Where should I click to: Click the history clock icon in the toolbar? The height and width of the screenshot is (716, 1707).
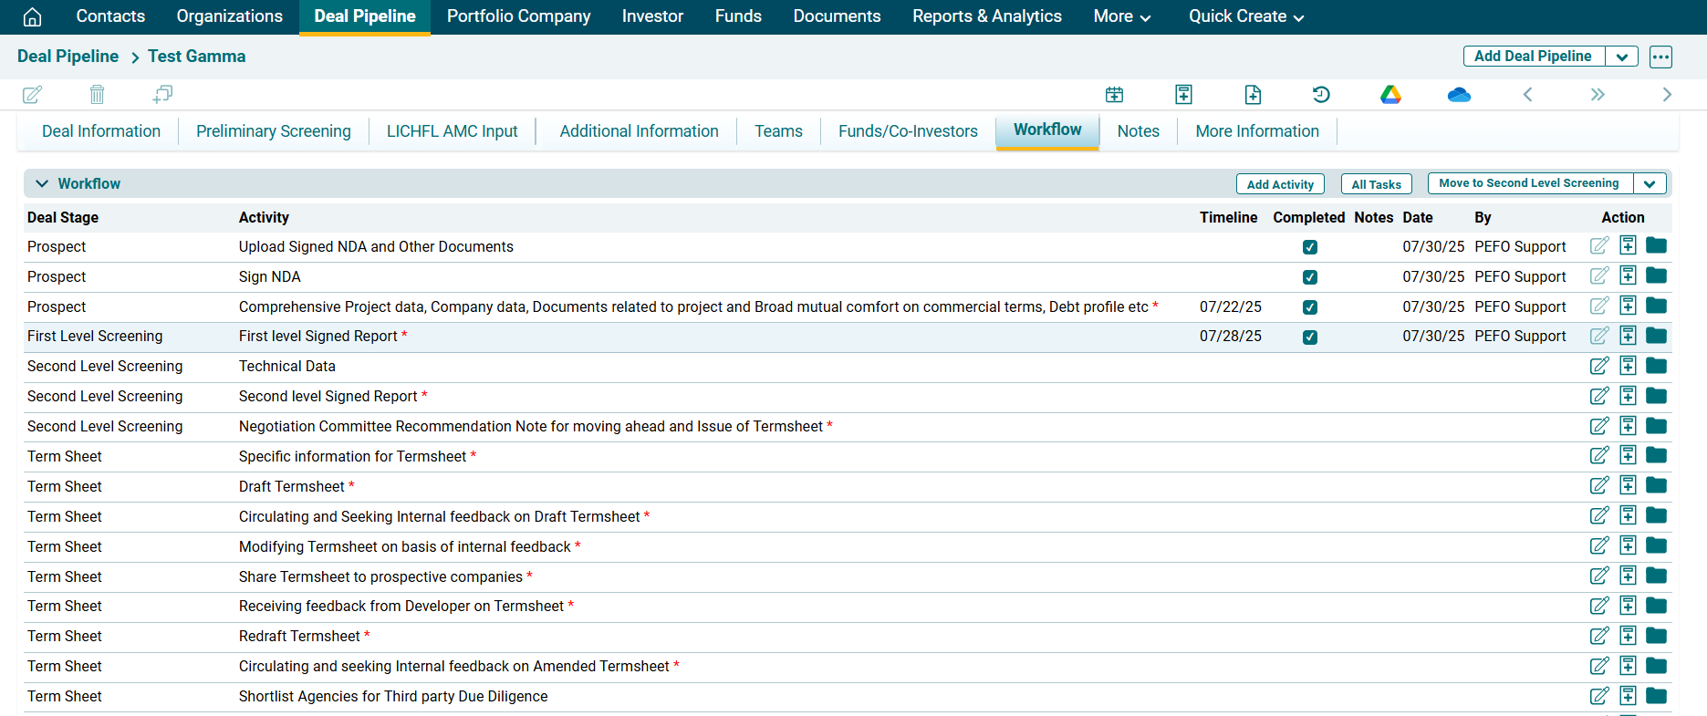[1321, 94]
